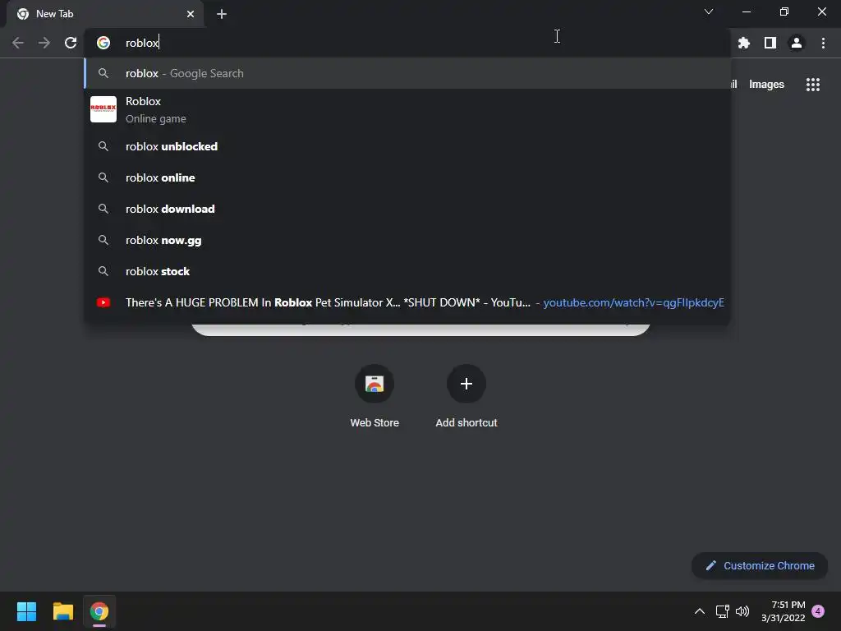Open the Extensions puzzle icon

[744, 43]
